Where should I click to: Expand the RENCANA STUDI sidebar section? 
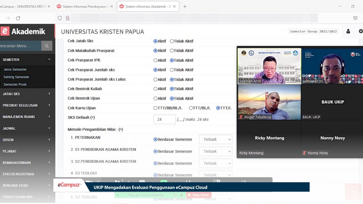coord(28,186)
